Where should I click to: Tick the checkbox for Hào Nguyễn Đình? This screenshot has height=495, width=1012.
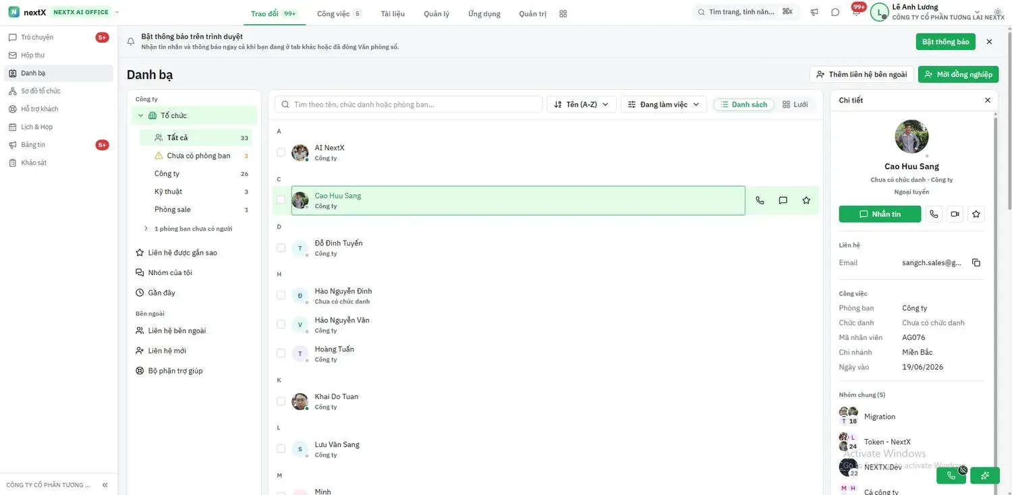click(x=281, y=295)
